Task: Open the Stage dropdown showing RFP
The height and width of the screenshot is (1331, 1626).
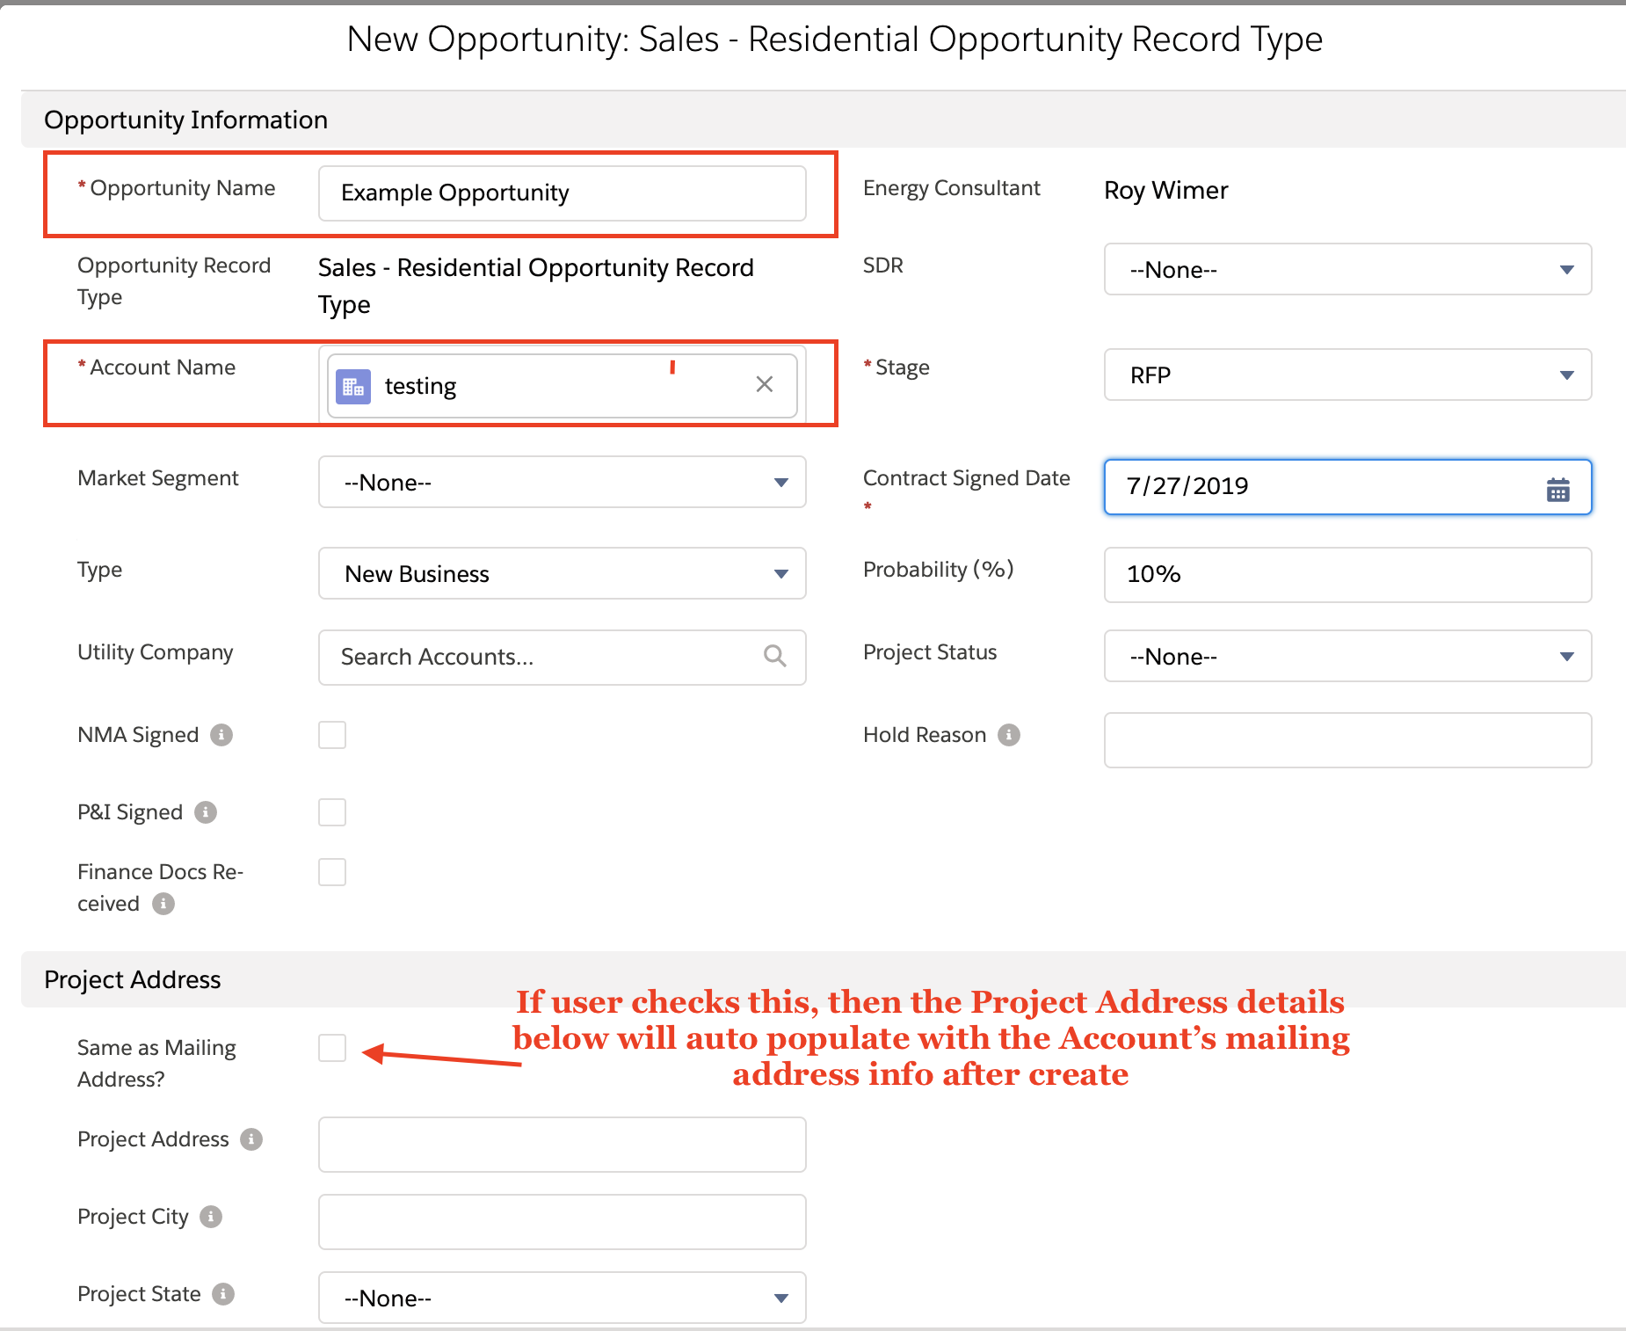Action: [x=1347, y=375]
